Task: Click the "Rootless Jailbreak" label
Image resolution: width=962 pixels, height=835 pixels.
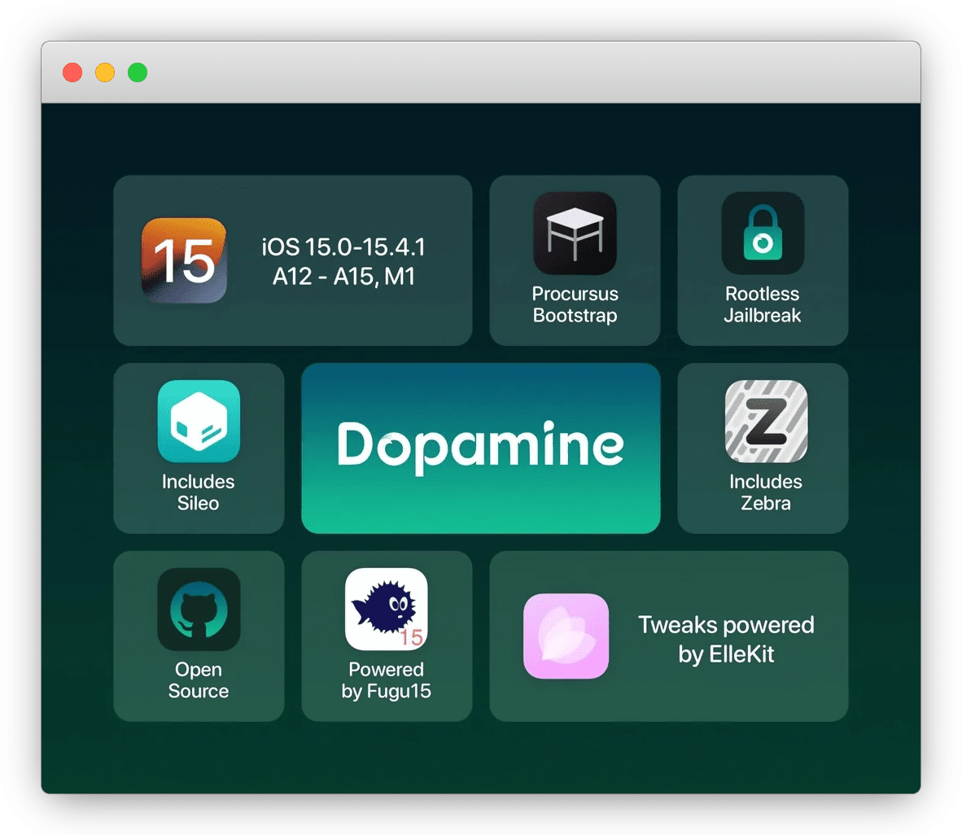Action: coord(763,304)
